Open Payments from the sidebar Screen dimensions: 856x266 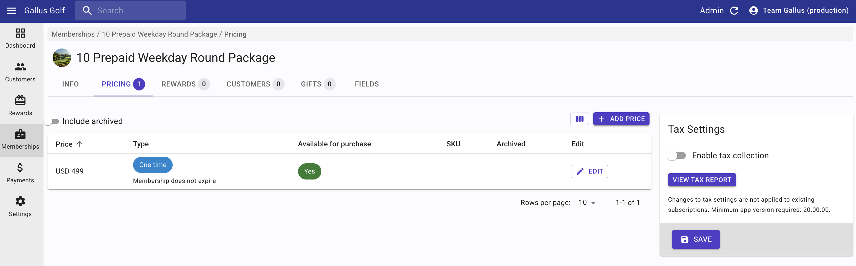click(20, 173)
